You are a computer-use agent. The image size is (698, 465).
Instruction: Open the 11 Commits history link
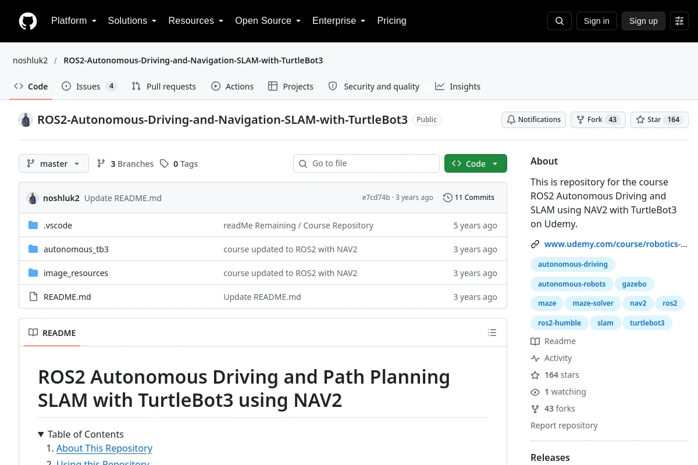point(469,198)
